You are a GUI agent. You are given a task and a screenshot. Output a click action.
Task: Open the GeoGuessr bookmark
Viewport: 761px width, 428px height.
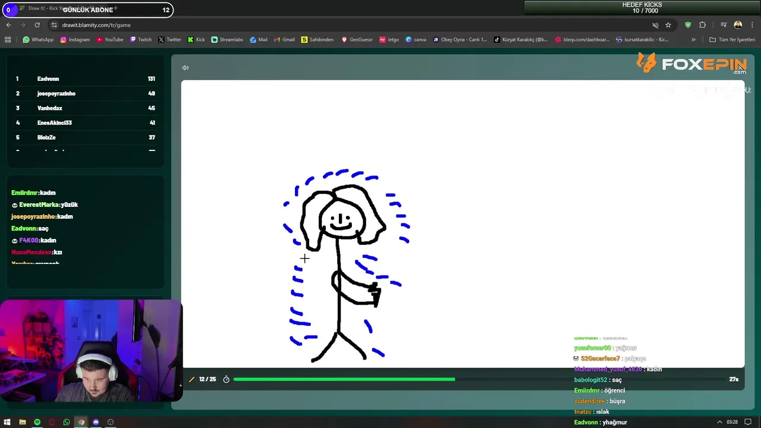357,40
